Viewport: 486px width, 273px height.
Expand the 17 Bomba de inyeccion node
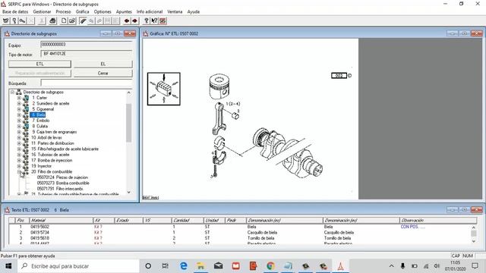point(19,160)
